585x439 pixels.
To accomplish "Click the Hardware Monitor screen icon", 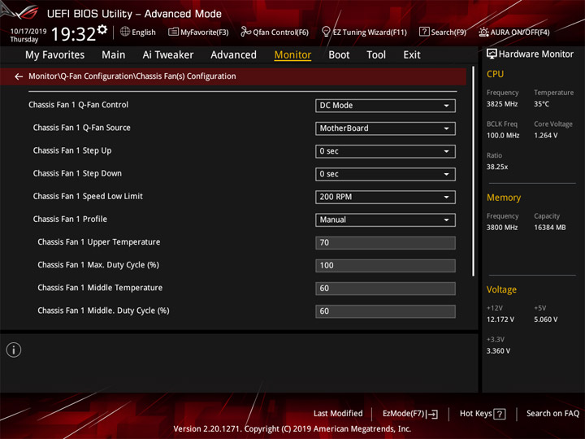I will [492, 54].
